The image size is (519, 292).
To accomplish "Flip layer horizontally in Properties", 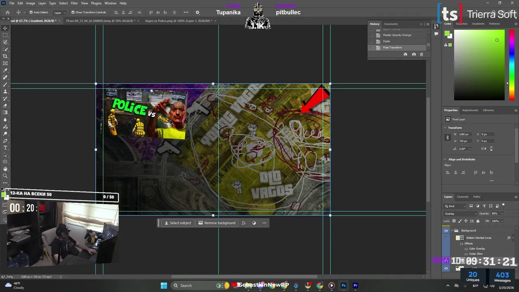I will [x=484, y=149].
